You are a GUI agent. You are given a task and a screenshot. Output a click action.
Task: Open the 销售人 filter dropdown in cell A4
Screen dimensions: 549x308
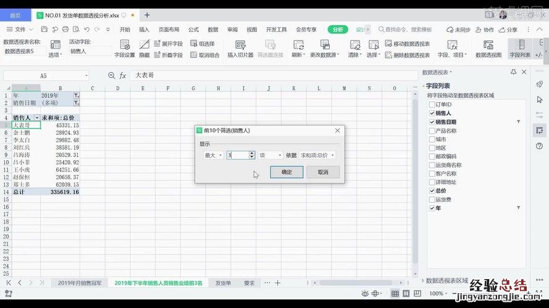point(37,117)
